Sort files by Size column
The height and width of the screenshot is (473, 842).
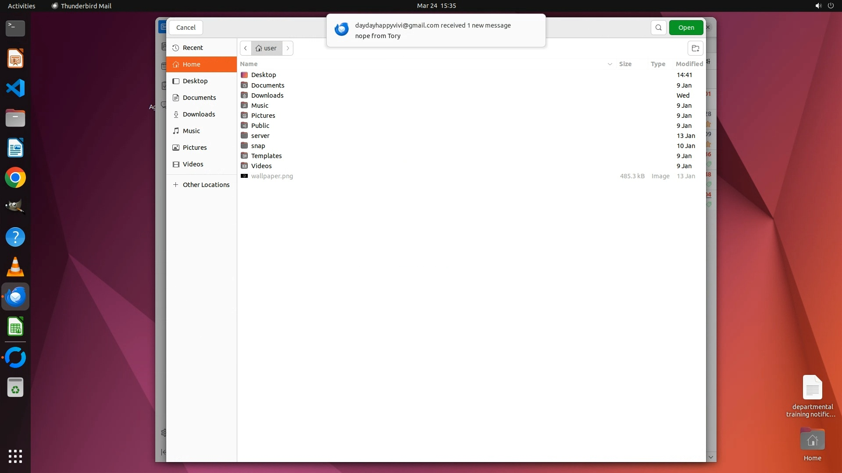coord(625,64)
